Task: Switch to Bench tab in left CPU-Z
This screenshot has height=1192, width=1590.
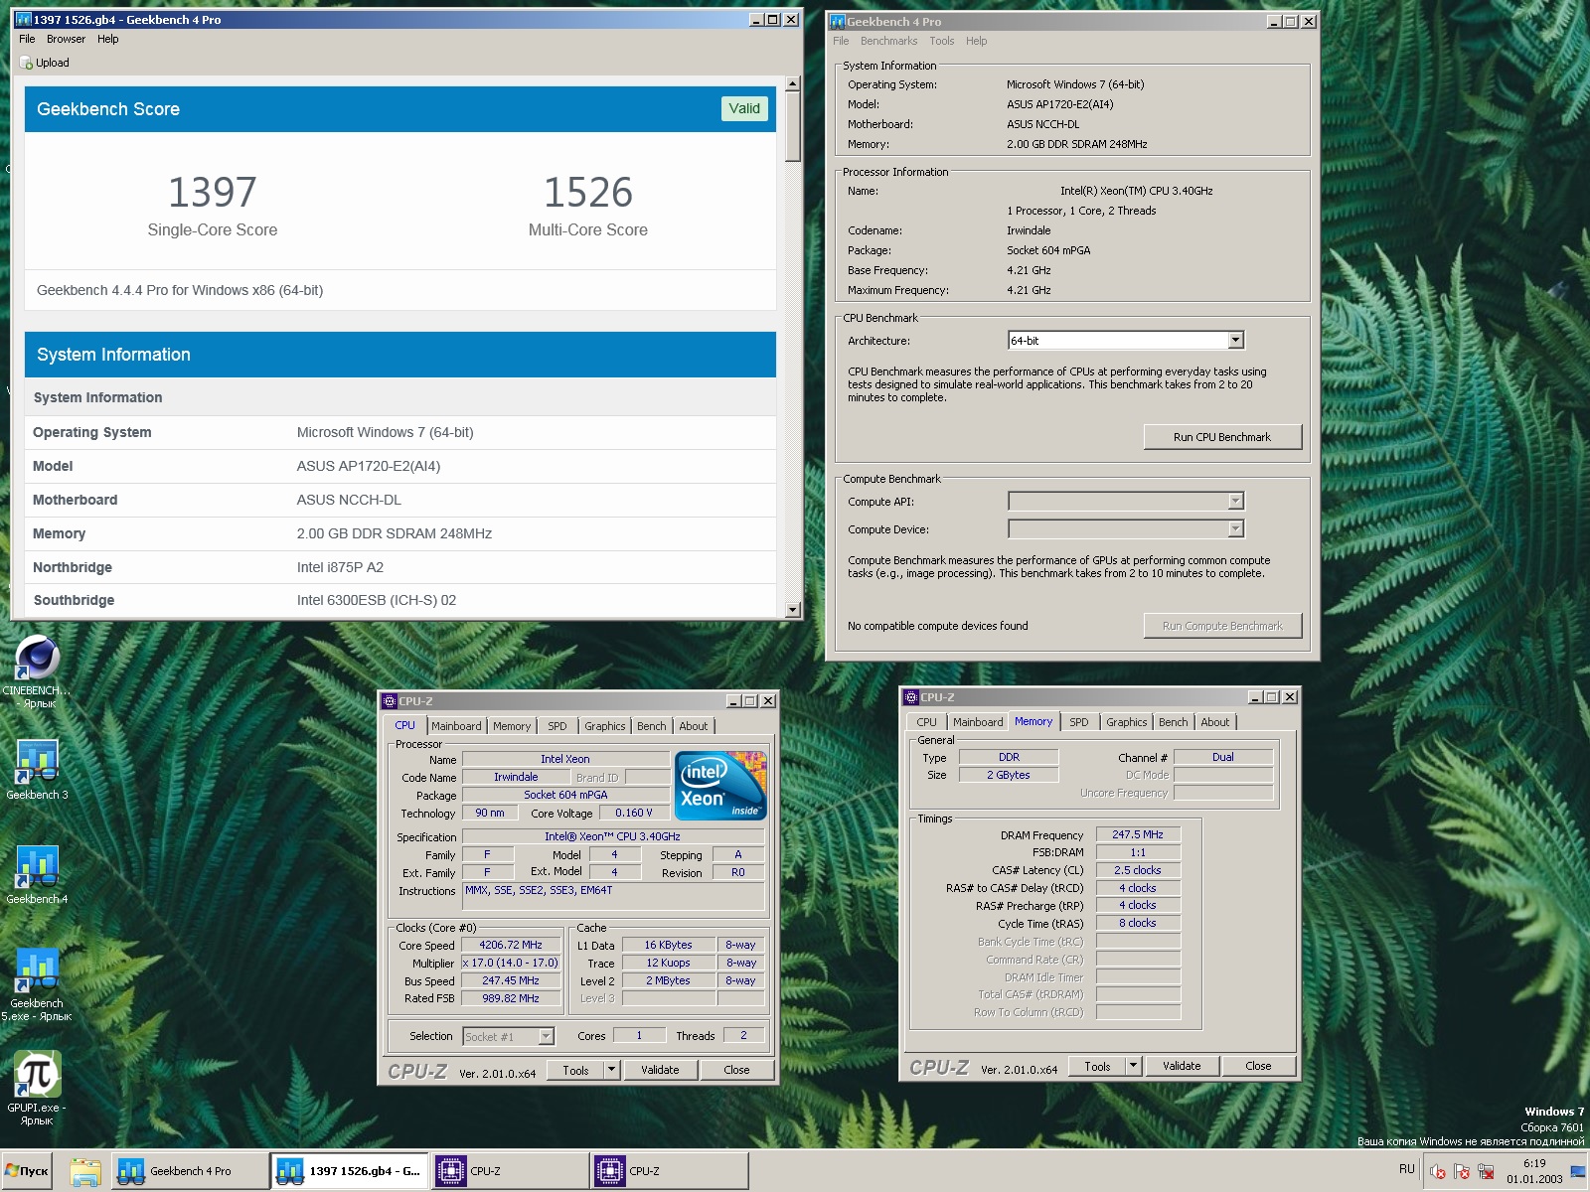Action: 652,726
